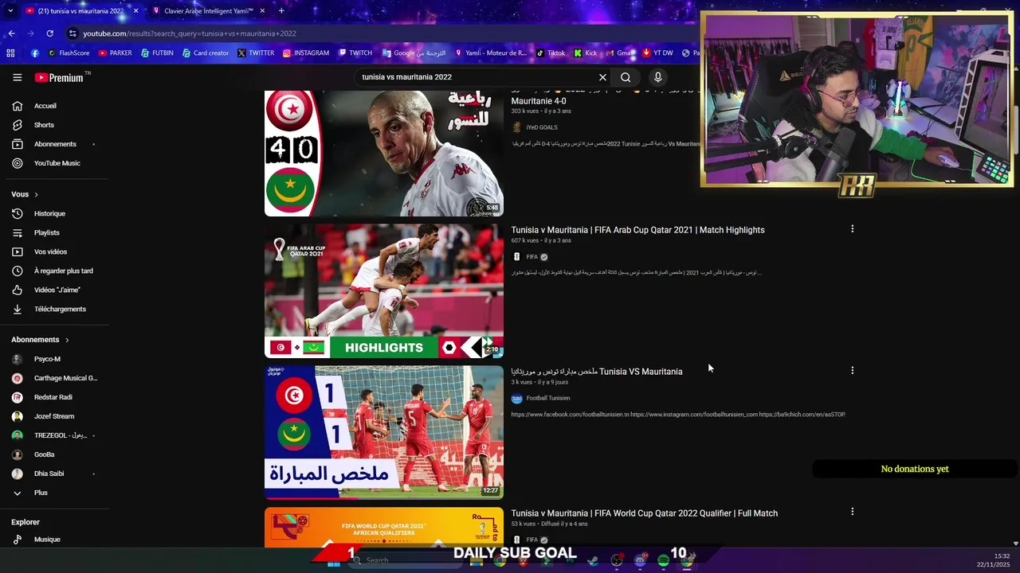Image resolution: width=1020 pixels, height=573 pixels.
Task: Open the tab search dropdown arrow
Action: pos(10,11)
